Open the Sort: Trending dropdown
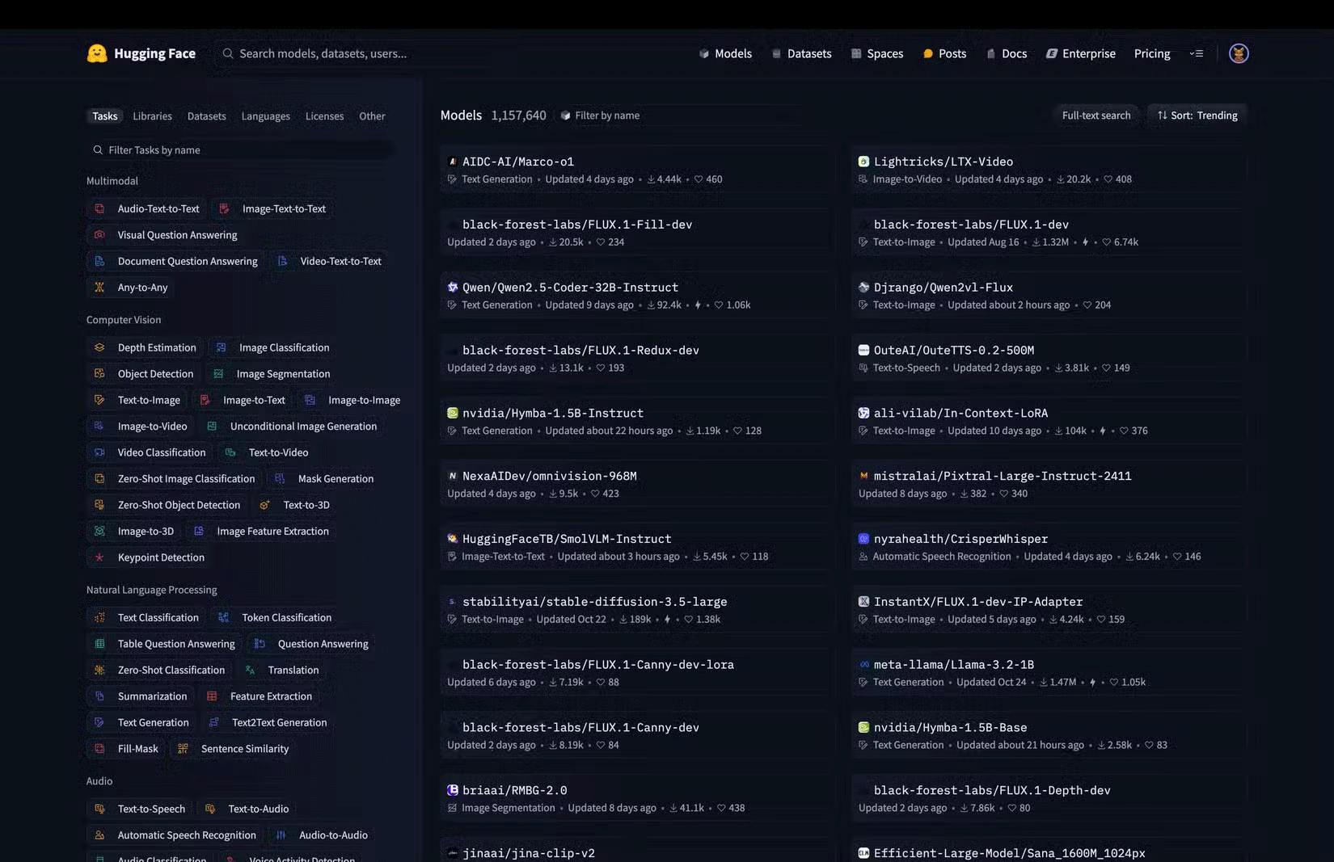The image size is (1334, 862). 1197,116
